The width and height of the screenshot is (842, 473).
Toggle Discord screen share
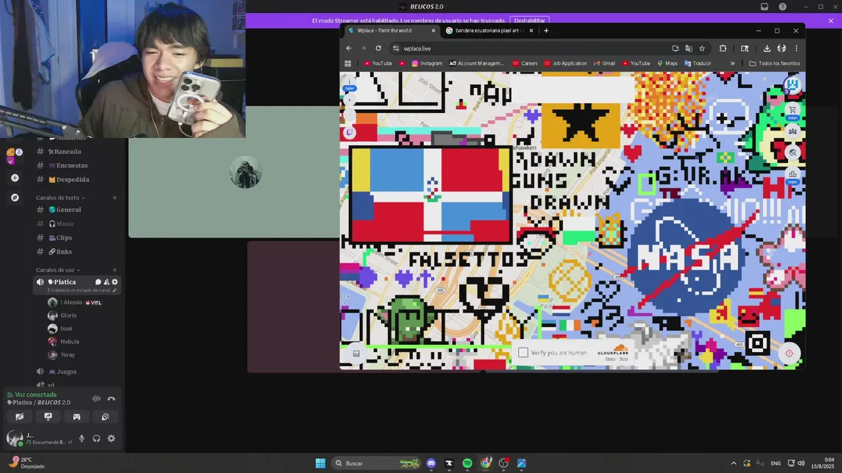pyautogui.click(x=48, y=417)
